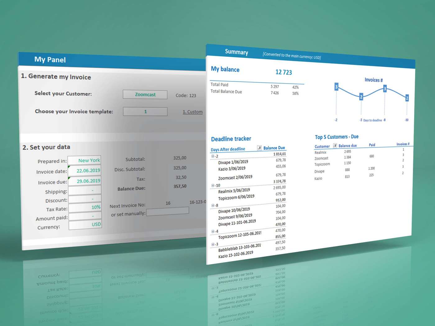435x326 pixels.
Task: Open the Zoomcast customer selector
Action: pos(145,94)
